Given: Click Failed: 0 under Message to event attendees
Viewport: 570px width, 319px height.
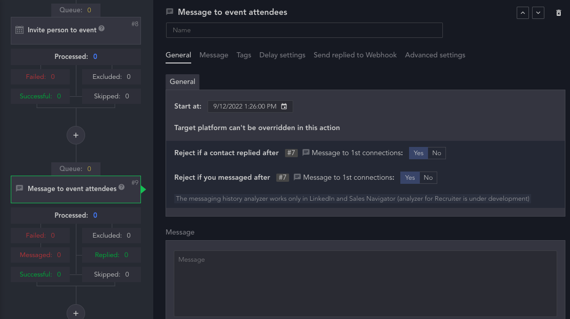Looking at the screenshot, I should (x=40, y=236).
